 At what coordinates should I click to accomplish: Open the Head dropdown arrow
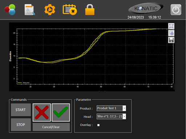pos(124,116)
